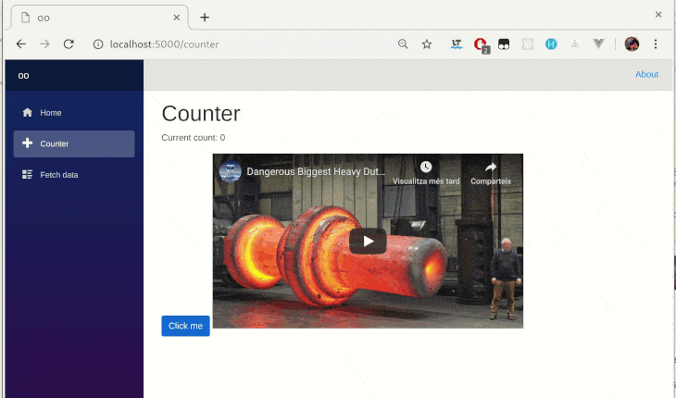Go back using the browser back arrow
The height and width of the screenshot is (398, 676).
click(21, 44)
